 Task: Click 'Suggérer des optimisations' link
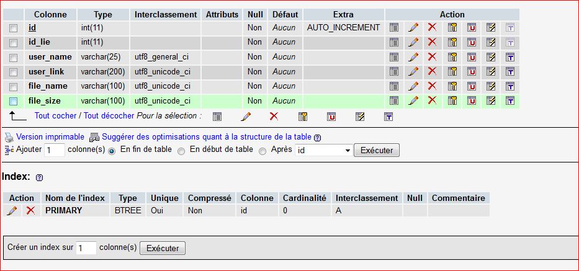207,136
